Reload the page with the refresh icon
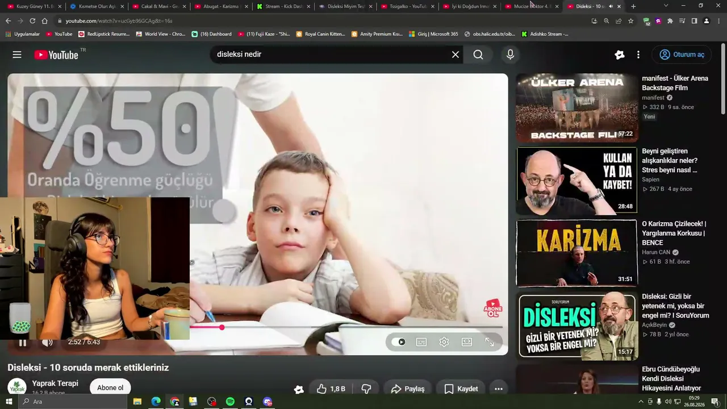The image size is (727, 409). (32, 21)
